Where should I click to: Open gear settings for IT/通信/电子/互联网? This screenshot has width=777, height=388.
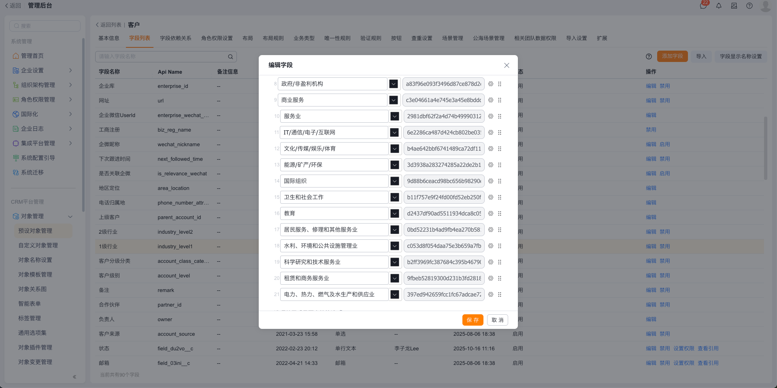point(490,132)
